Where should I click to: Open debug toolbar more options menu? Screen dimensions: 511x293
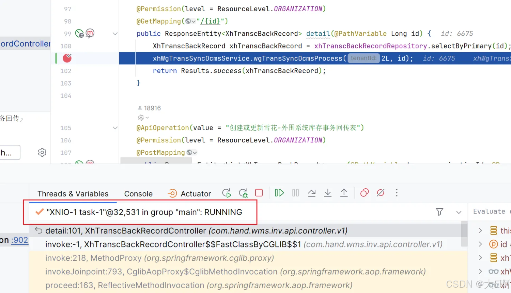397,193
